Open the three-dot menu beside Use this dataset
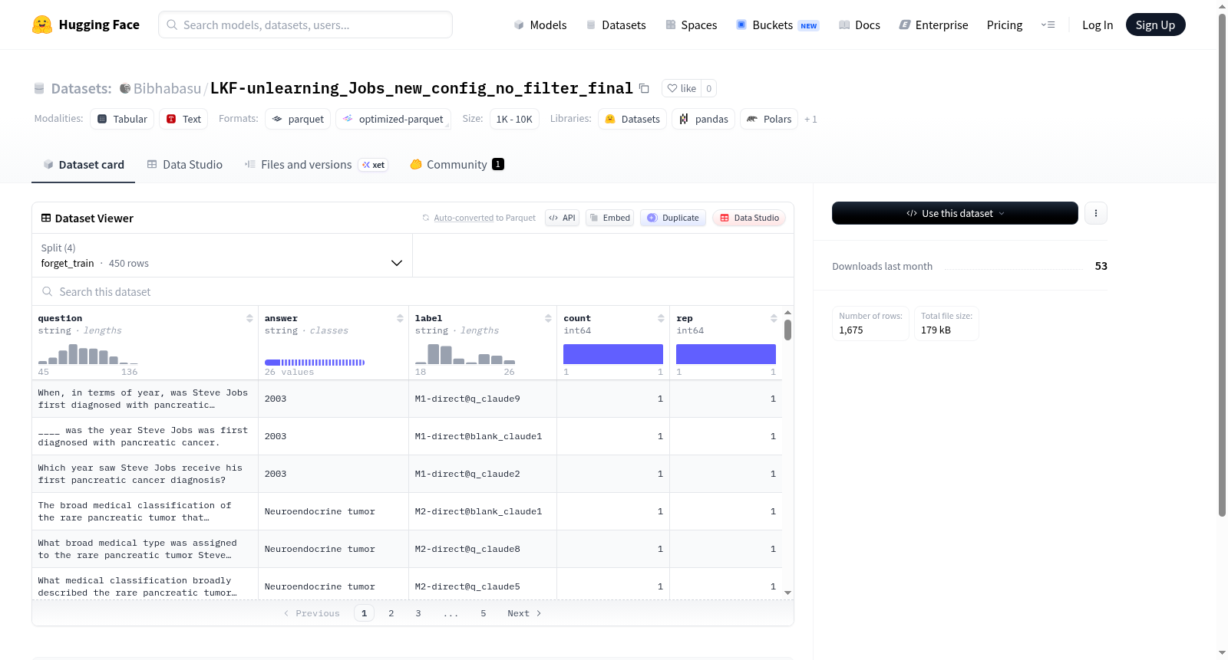This screenshot has height=660, width=1228. [x=1096, y=213]
